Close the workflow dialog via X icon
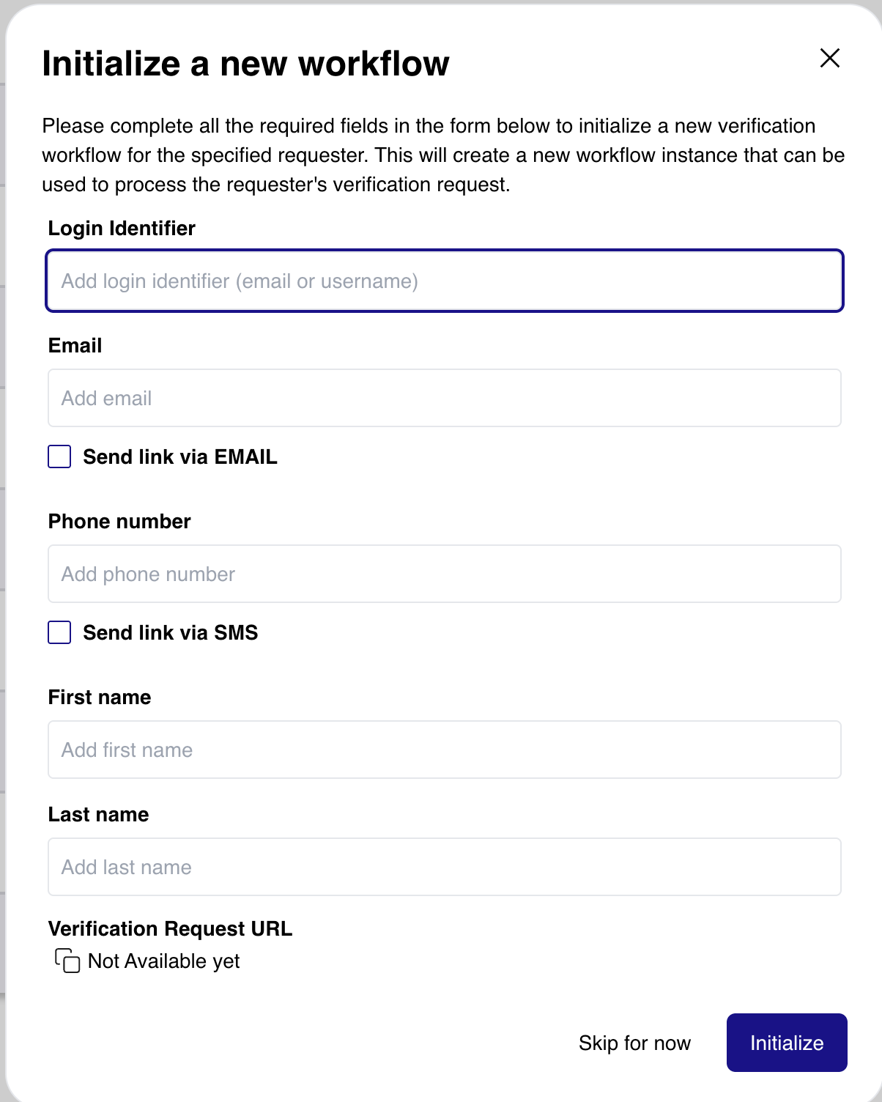 point(829,58)
